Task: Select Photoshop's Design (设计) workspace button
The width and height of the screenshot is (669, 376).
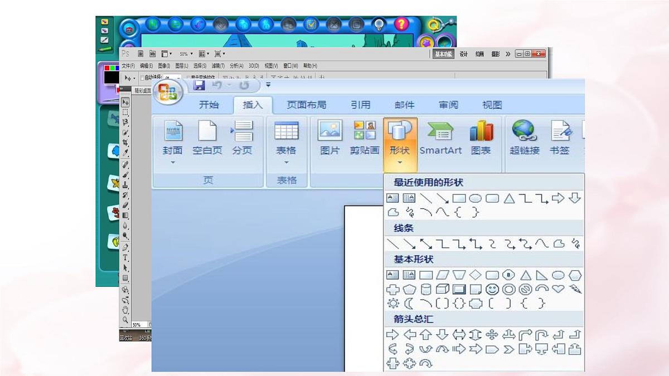Action: coord(464,54)
